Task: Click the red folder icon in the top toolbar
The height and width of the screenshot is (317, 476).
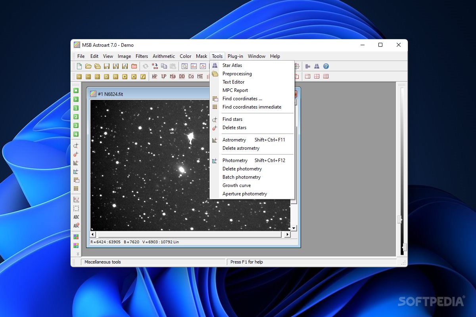Action: (x=134, y=66)
